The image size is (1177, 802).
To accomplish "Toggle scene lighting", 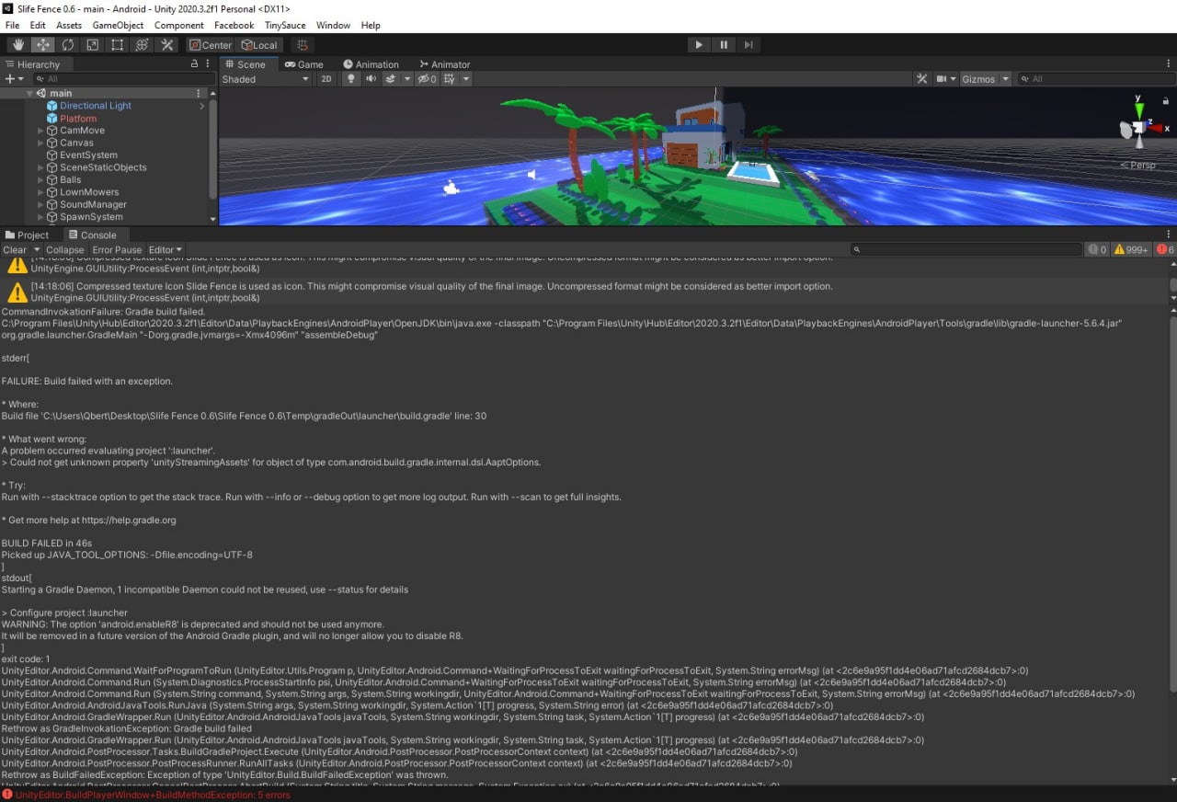I will click(x=350, y=79).
